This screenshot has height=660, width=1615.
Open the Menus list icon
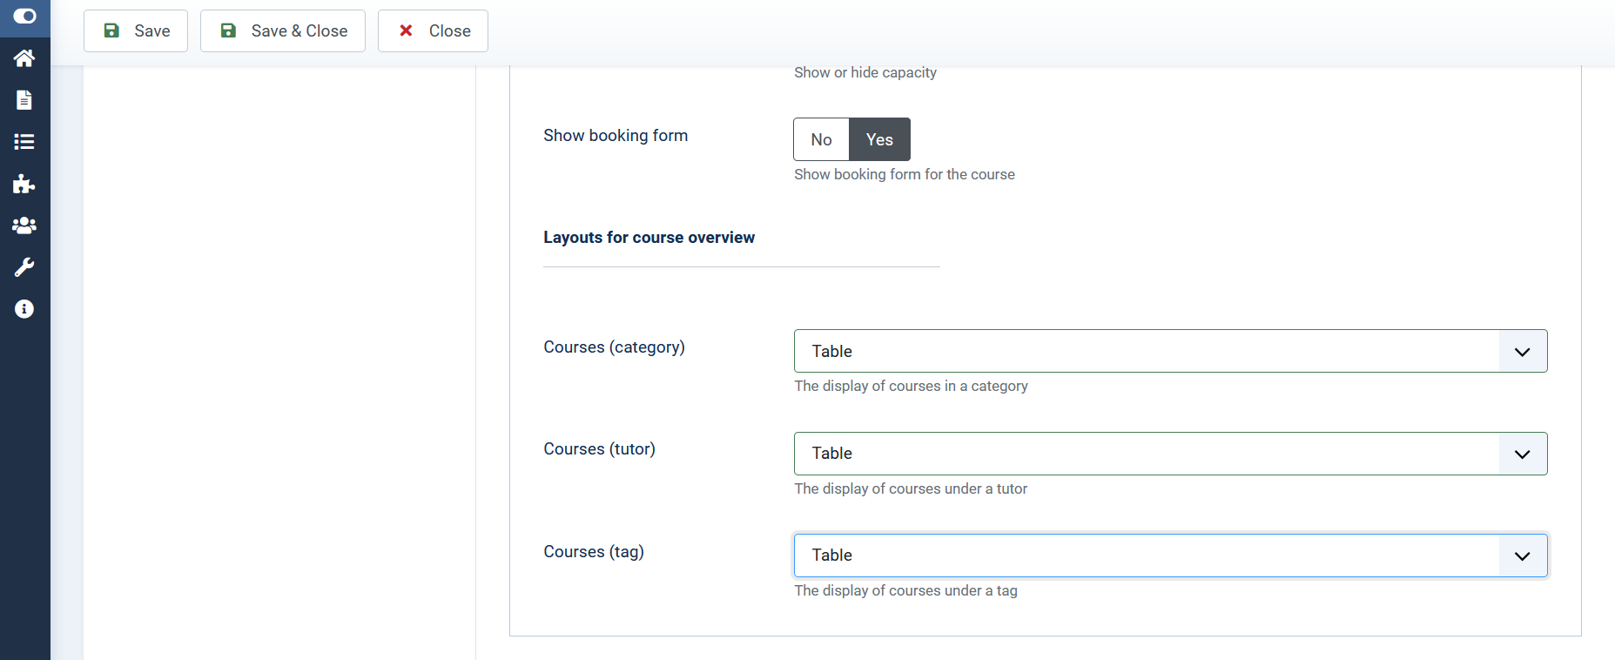pos(24,142)
